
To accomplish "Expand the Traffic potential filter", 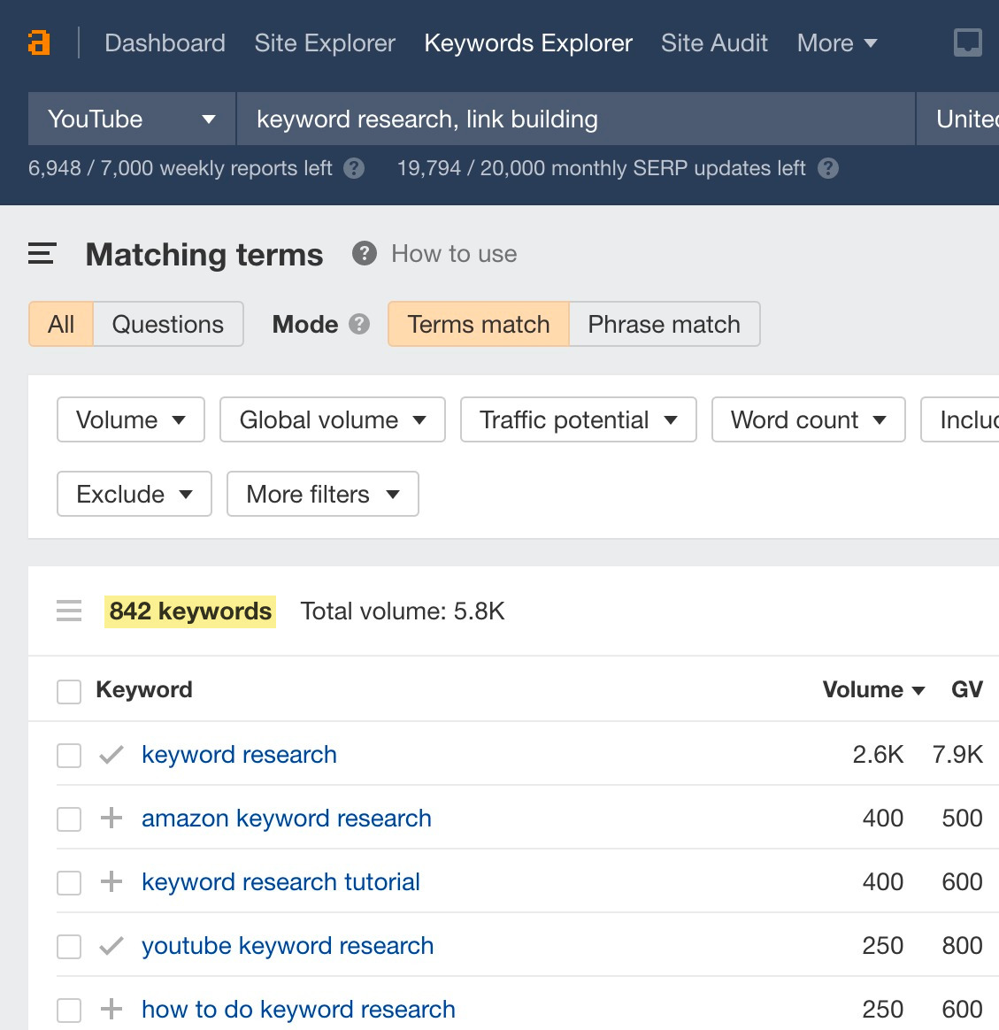I will point(578,420).
